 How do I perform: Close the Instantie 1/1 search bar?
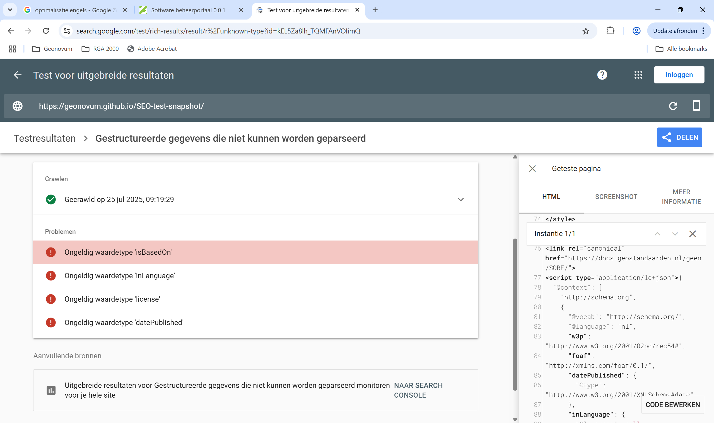coord(692,234)
